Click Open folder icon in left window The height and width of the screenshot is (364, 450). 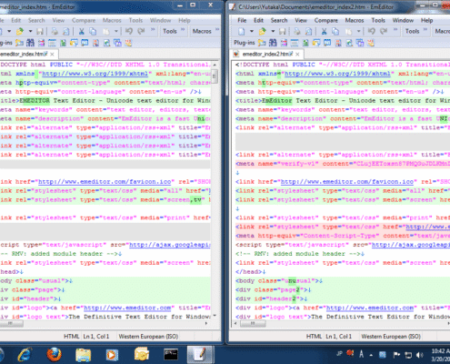point(20,31)
